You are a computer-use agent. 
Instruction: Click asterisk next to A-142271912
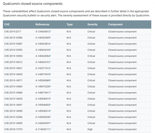pyautogui.click(x=51, y=68)
